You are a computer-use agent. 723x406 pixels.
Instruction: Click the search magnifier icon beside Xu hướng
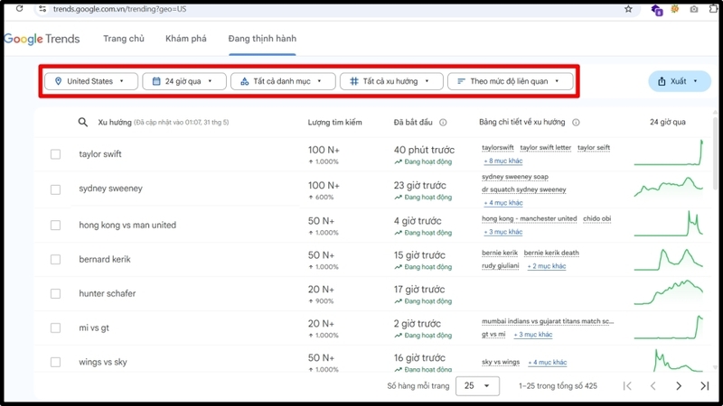tap(83, 122)
